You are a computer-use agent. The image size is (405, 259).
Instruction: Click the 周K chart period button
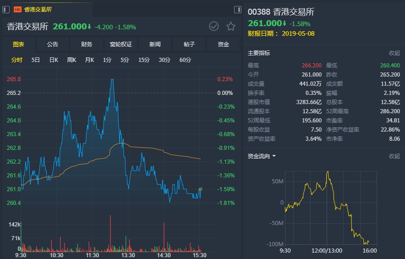pos(71,60)
